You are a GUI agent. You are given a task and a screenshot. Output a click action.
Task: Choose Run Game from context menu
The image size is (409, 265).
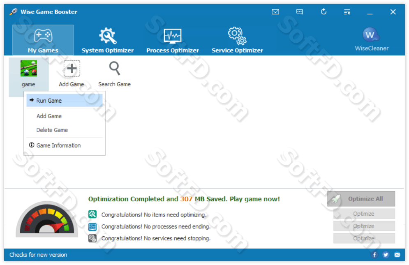click(65, 101)
